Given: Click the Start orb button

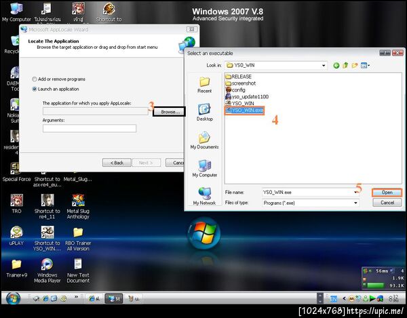Looking at the screenshot, I should pyautogui.click(x=13, y=298).
